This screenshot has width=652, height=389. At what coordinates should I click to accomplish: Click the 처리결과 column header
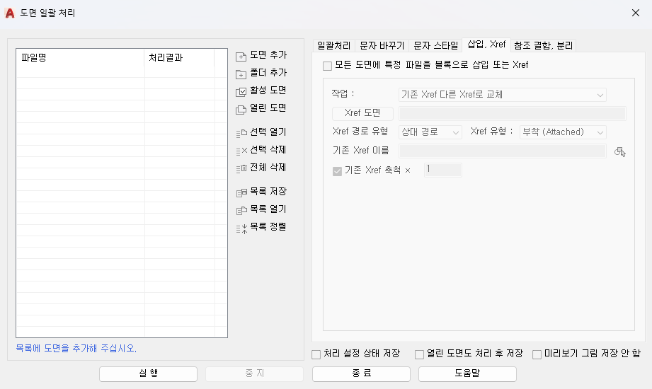pyautogui.click(x=179, y=58)
